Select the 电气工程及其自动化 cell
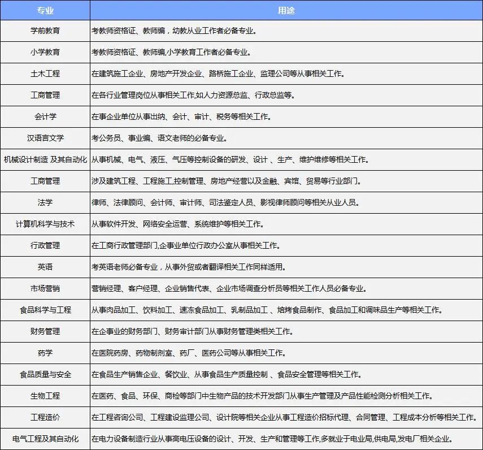Image resolution: width=483 pixels, height=450 pixels. tap(45, 439)
